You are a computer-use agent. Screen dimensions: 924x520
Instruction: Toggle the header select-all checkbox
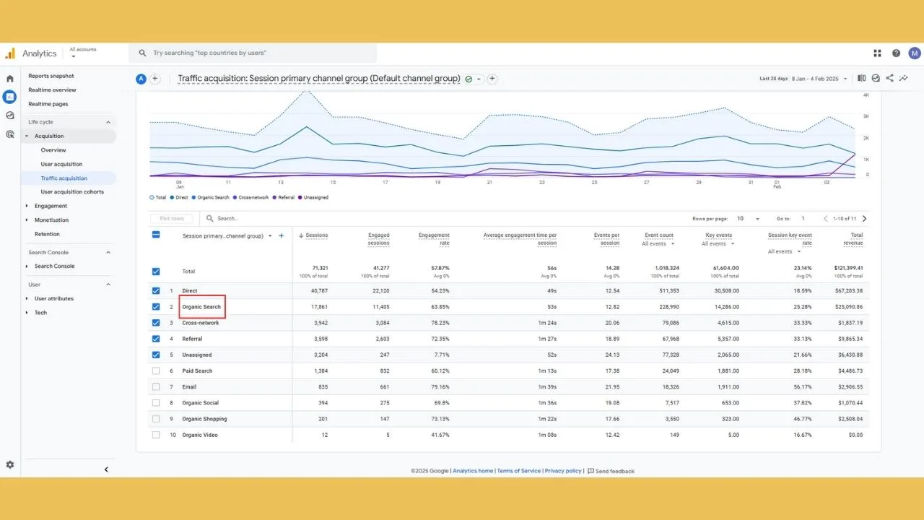[156, 235]
